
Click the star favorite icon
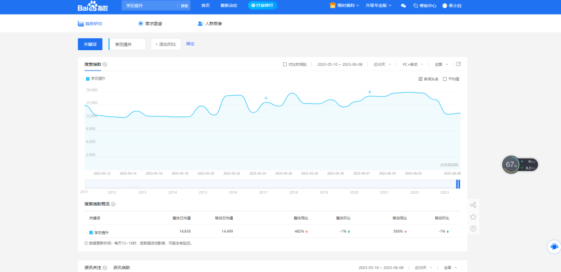point(473,217)
